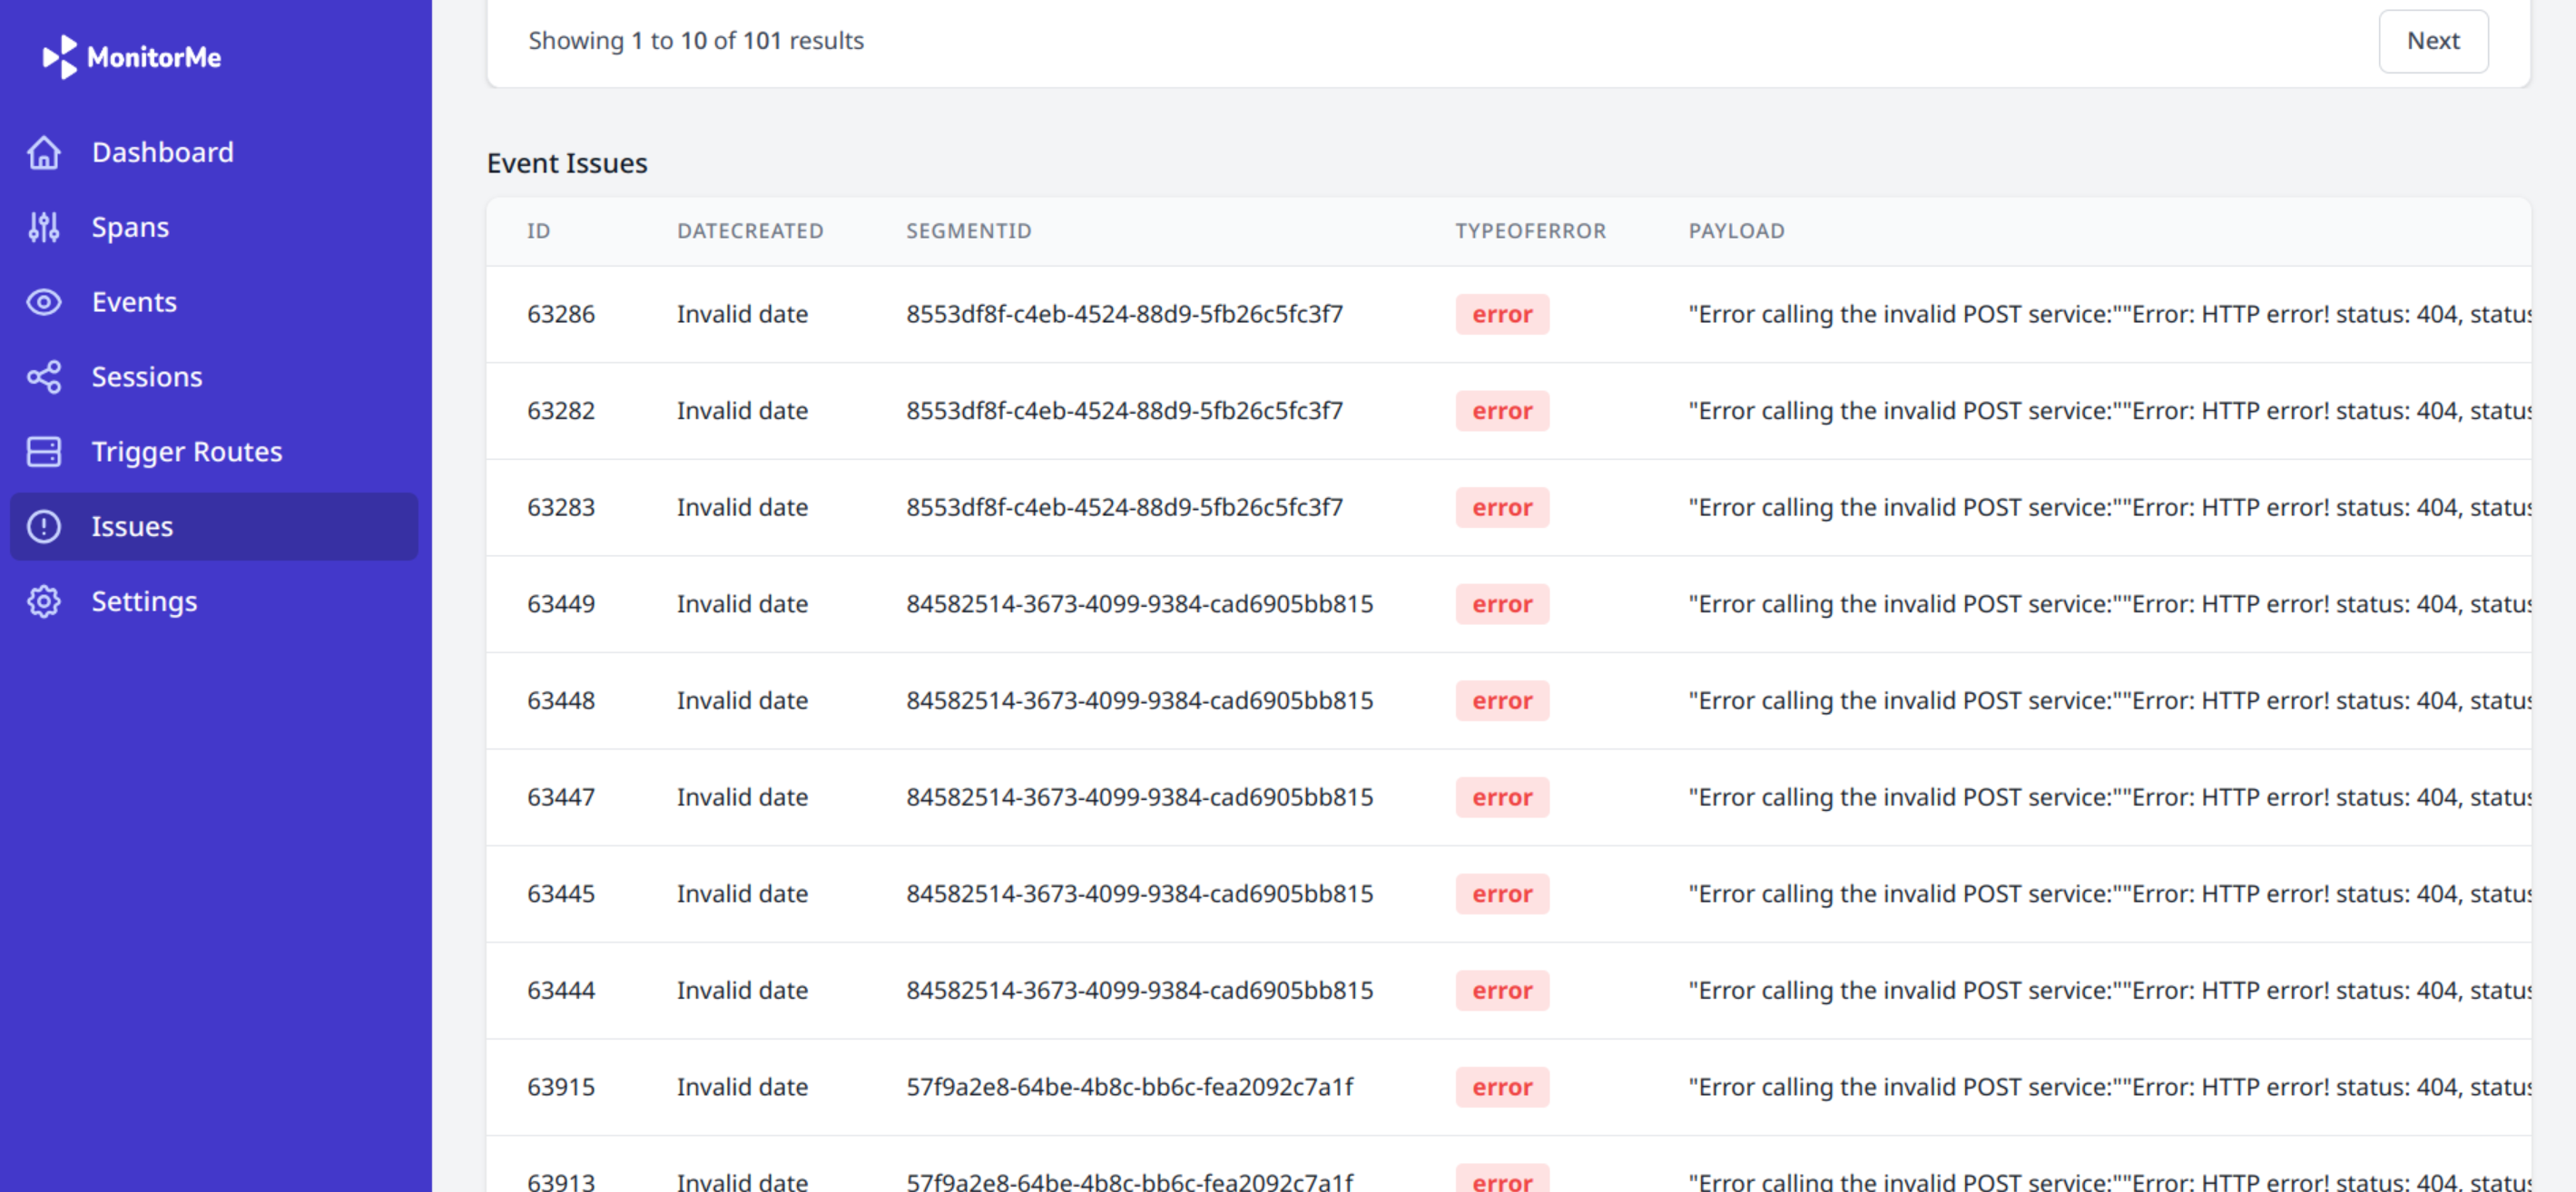This screenshot has width=2576, height=1192.
Task: Click the Trigger Routes server icon
Action: tap(44, 452)
